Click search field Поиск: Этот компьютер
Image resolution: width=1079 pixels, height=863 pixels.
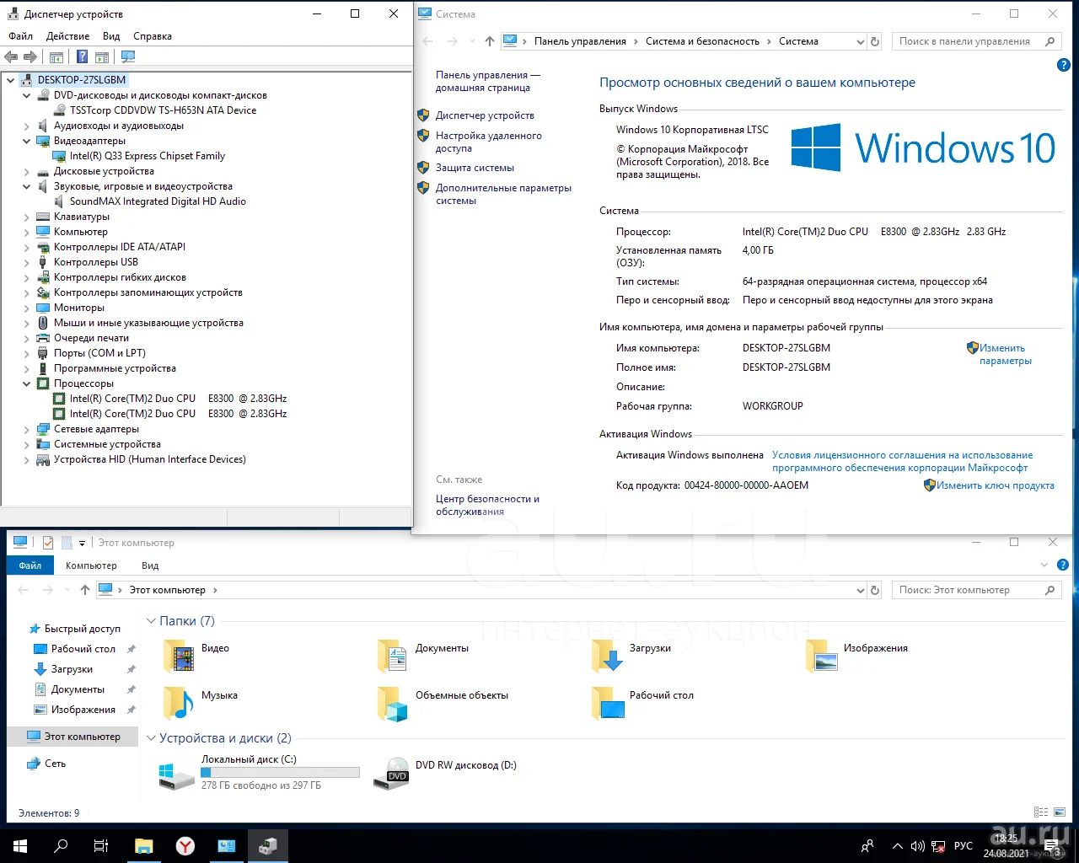coord(975,590)
